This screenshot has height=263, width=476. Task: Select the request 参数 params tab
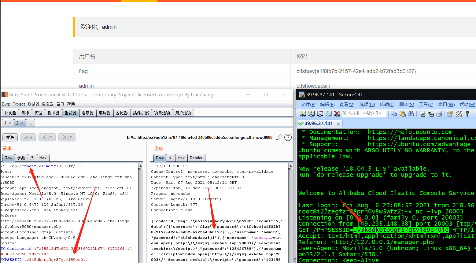tap(21, 158)
